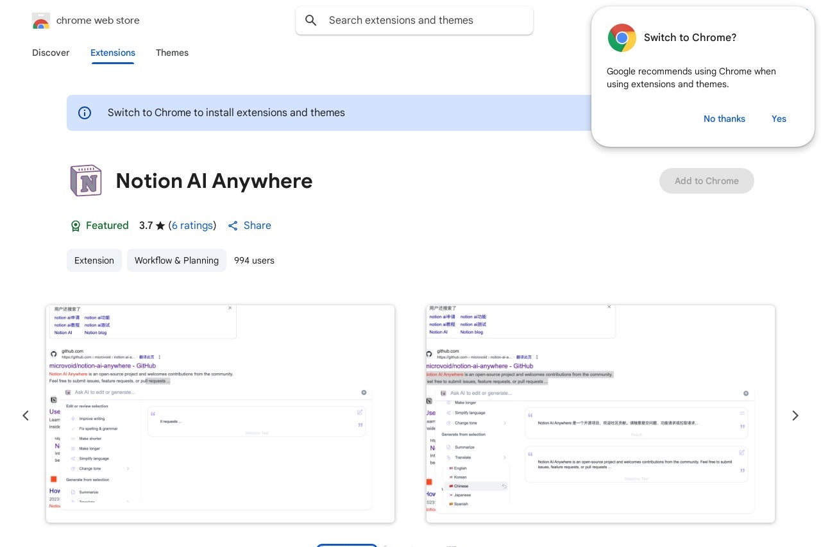Advance to the next screenshot with right arrow
This screenshot has height=547, width=821.
795,416
